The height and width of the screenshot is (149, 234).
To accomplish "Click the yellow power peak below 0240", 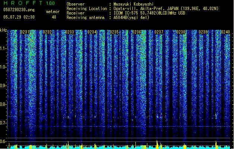I will click(x=216, y=145).
